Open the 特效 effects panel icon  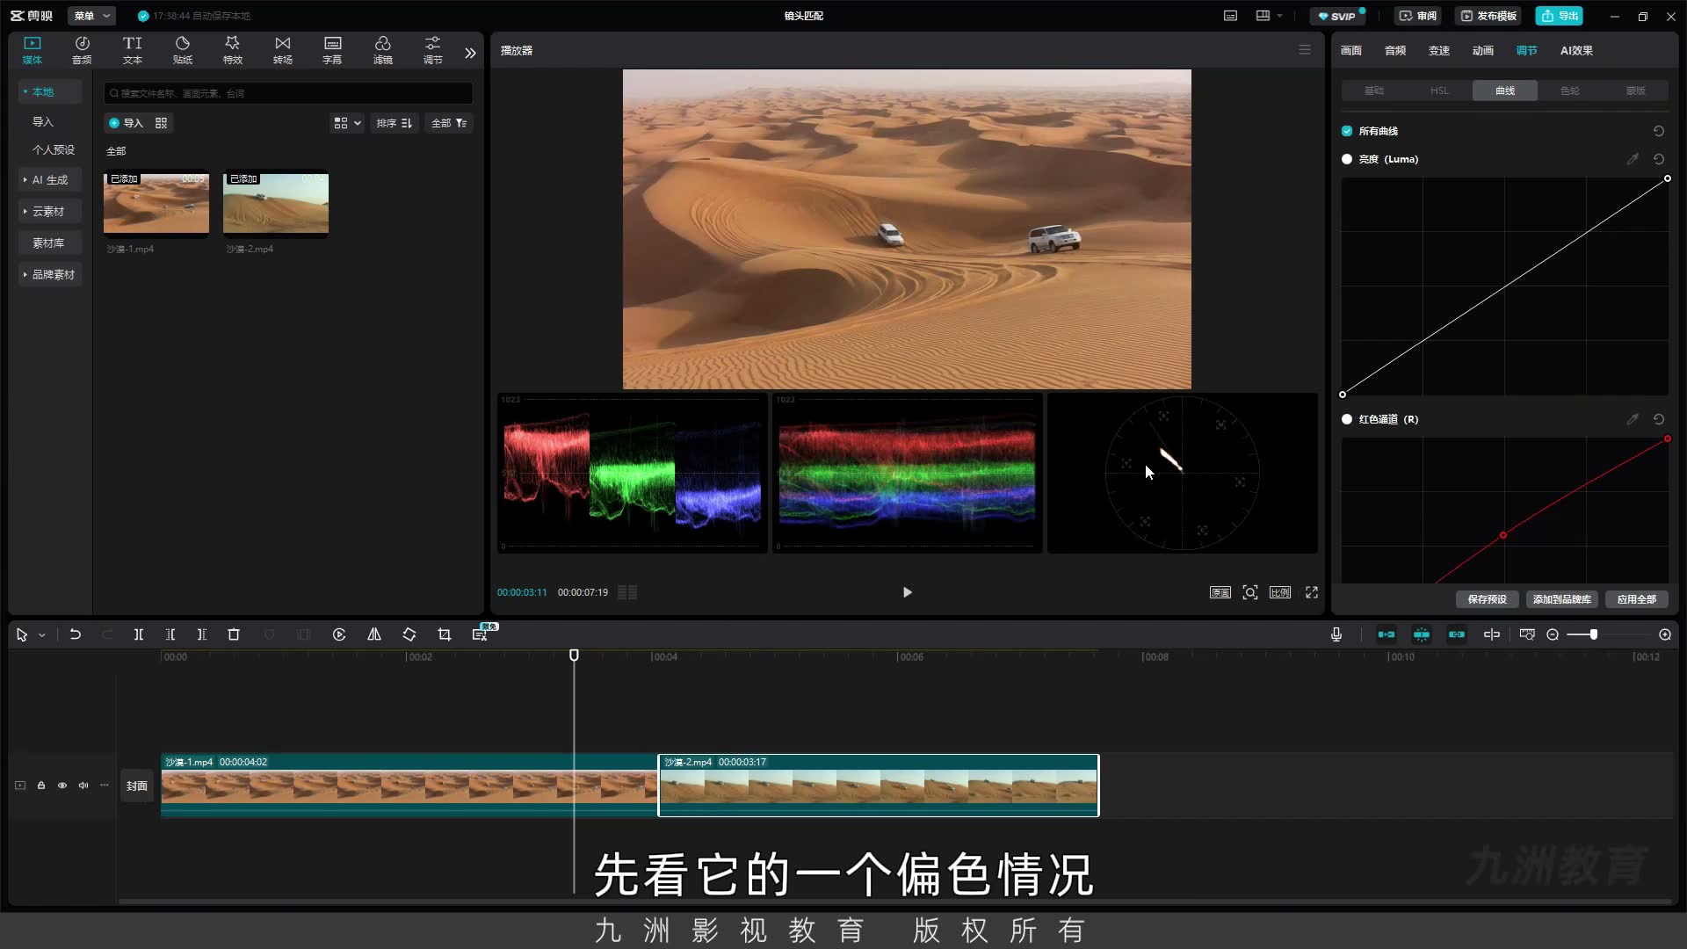click(233, 50)
